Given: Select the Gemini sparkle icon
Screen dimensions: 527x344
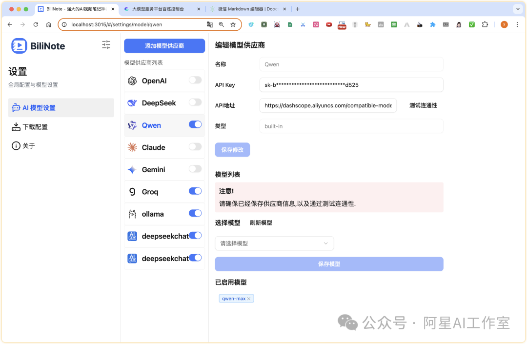Looking at the screenshot, I should tap(132, 170).
